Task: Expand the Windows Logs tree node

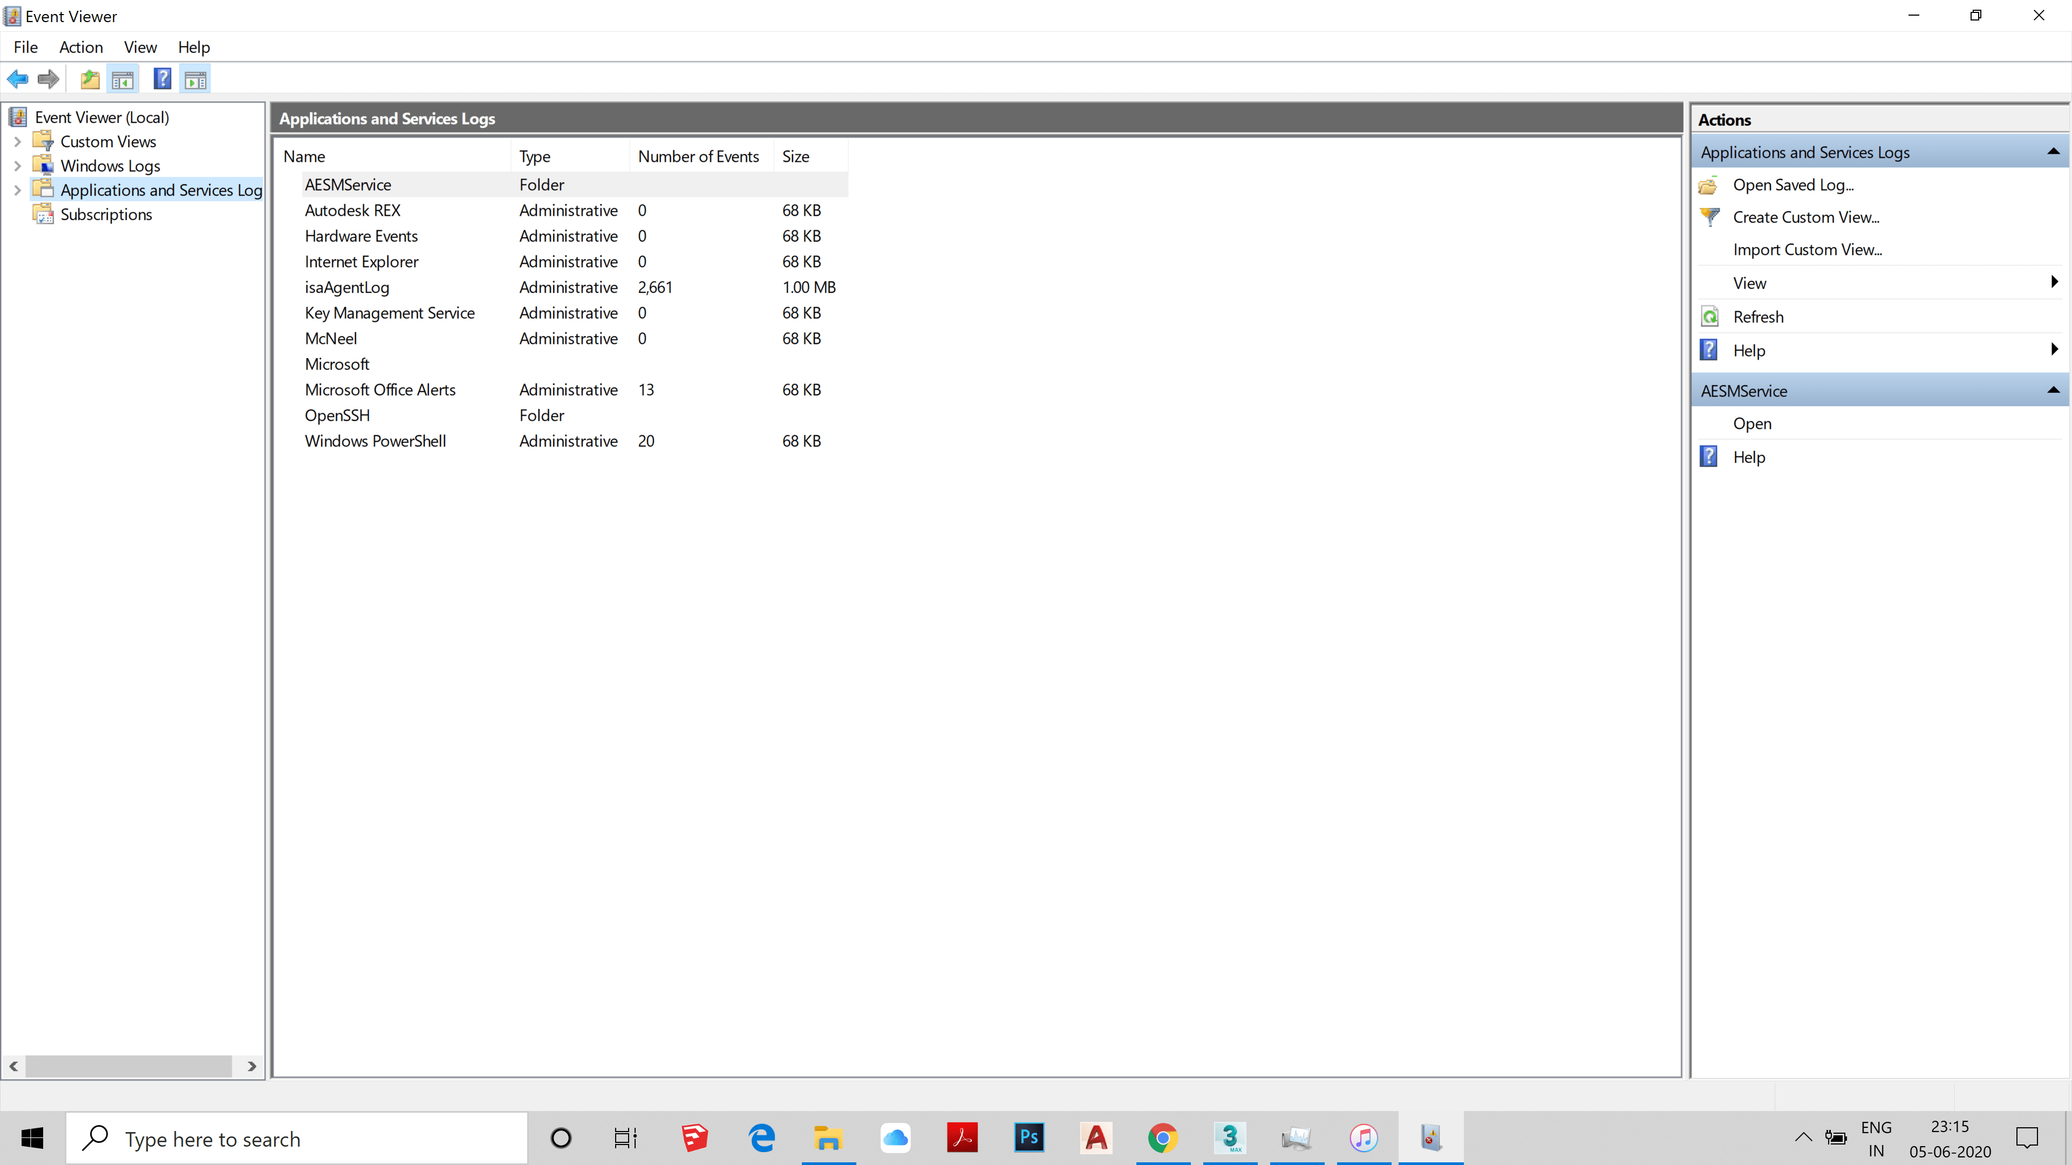Action: tap(17, 166)
